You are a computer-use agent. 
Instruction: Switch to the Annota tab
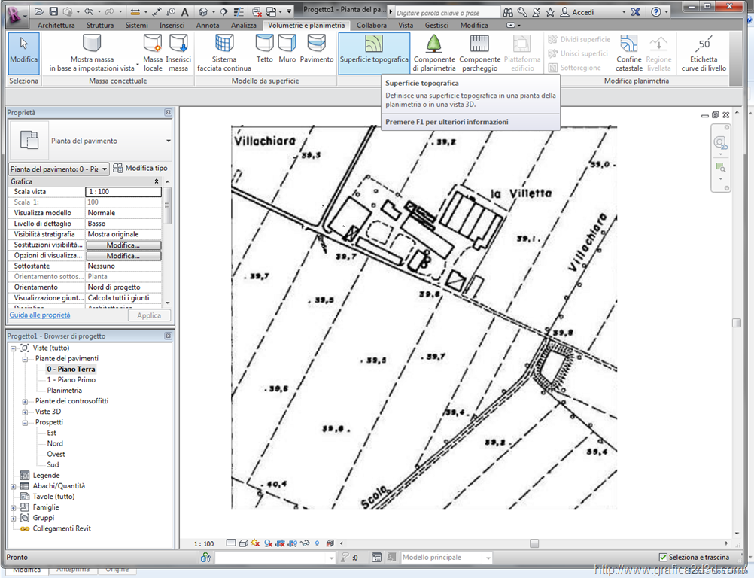coord(208,25)
